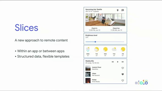Click 'A new approach to remote content'

coord(41,40)
